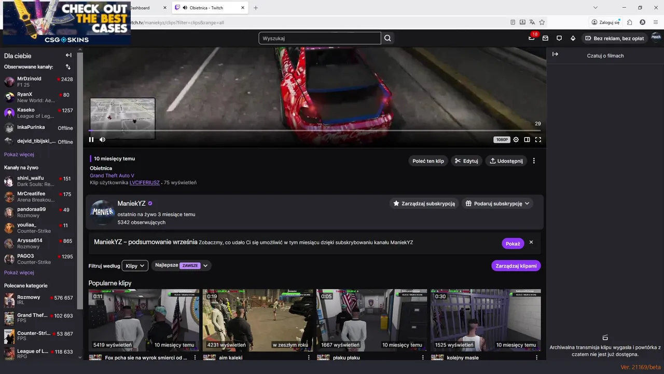Screen dimensions: 664x374
Task: Mute the clip volume
Action: tap(102, 139)
